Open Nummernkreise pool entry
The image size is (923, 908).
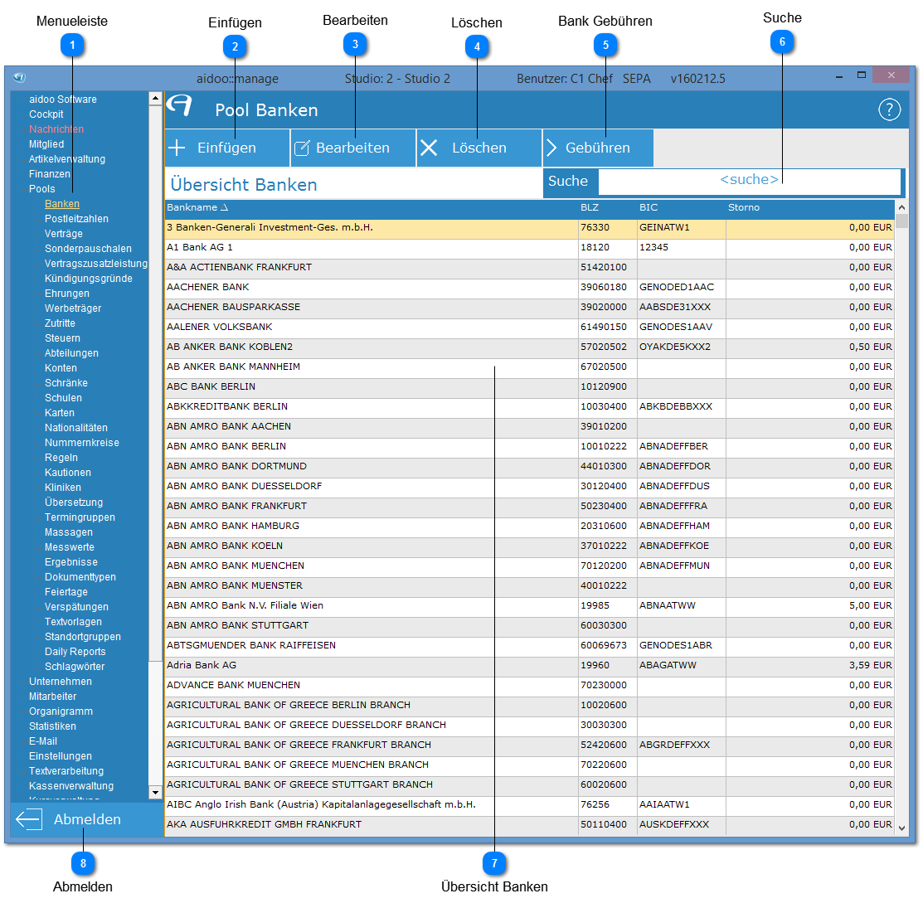click(82, 443)
